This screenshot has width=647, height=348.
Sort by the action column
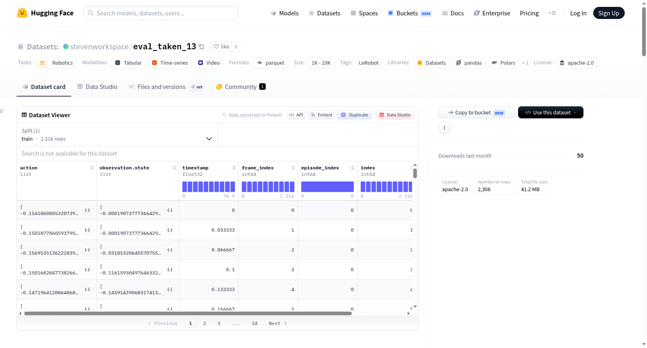coord(92,168)
